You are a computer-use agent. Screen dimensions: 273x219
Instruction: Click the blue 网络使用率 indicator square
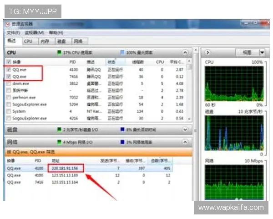[x=122, y=142]
